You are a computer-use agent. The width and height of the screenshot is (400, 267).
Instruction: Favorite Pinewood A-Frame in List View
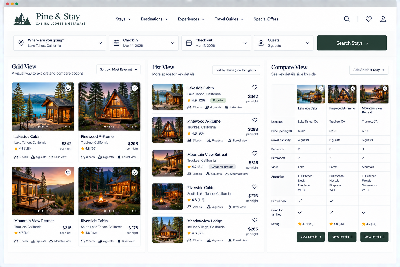(x=255, y=120)
